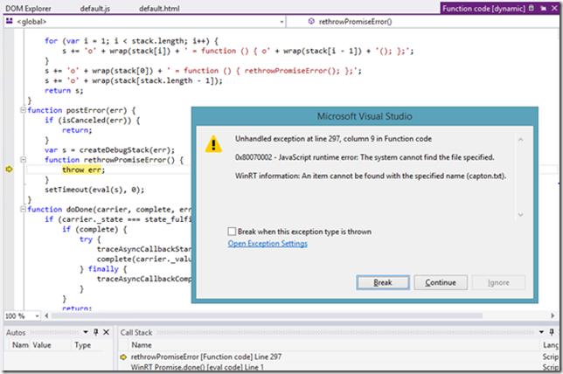Close the Autos panel

coord(107,332)
